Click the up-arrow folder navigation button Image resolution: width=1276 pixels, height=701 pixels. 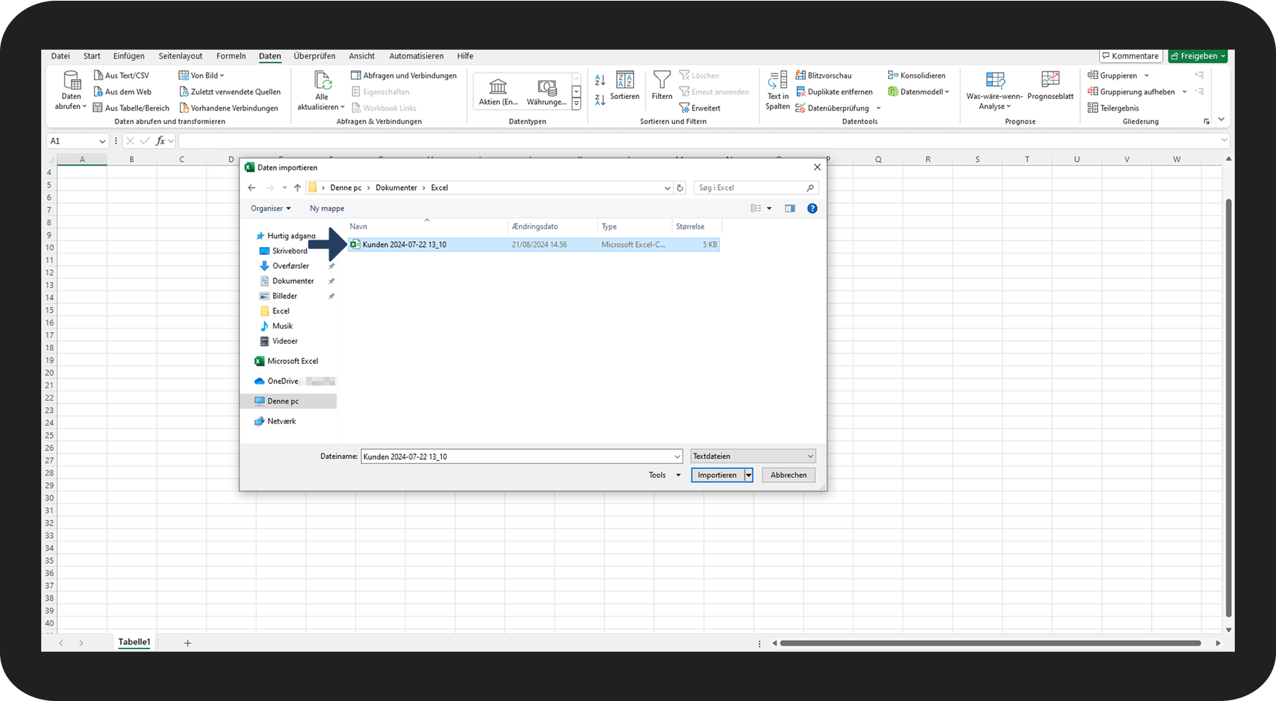click(298, 188)
